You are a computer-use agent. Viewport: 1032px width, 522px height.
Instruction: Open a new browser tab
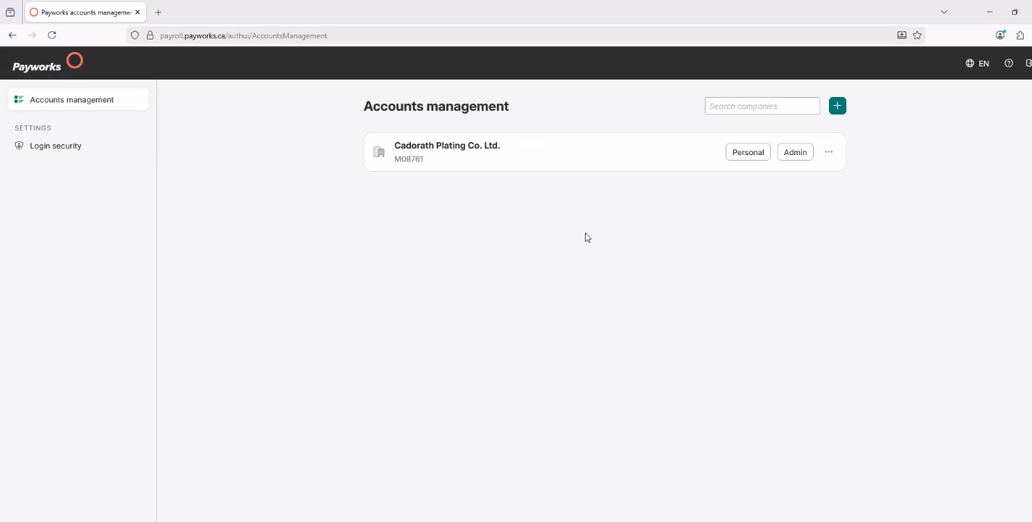[x=158, y=12]
